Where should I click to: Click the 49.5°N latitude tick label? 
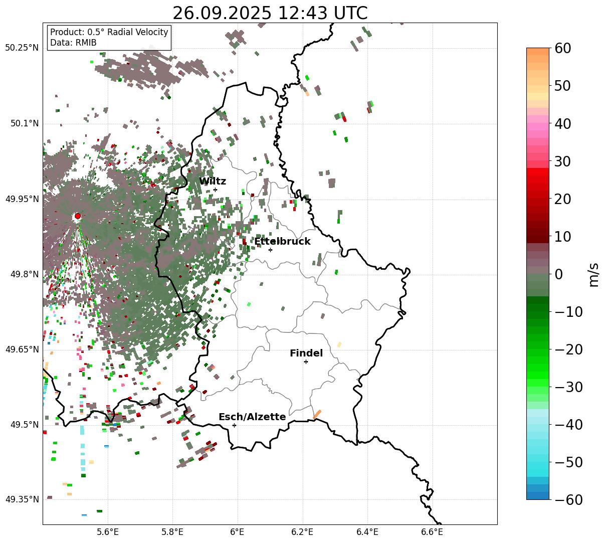(24, 425)
